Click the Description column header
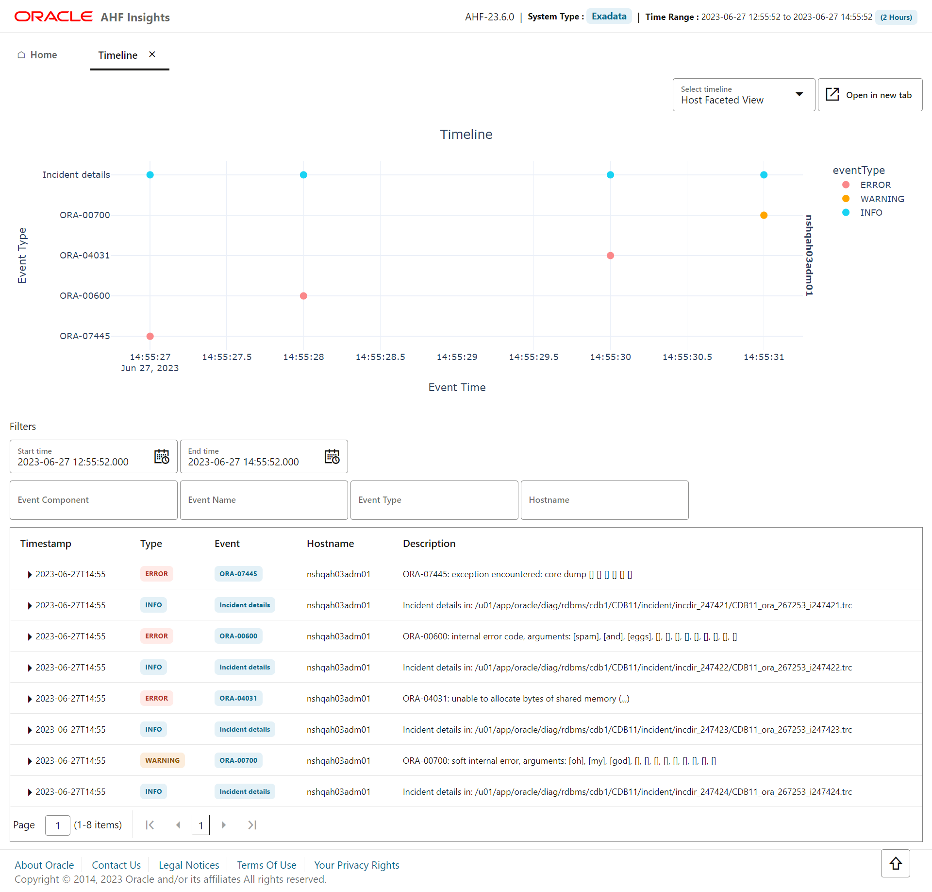Image resolution: width=932 pixels, height=892 pixels. [x=429, y=544]
